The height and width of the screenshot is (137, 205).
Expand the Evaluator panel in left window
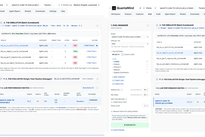pyautogui.click(x=1, y=79)
